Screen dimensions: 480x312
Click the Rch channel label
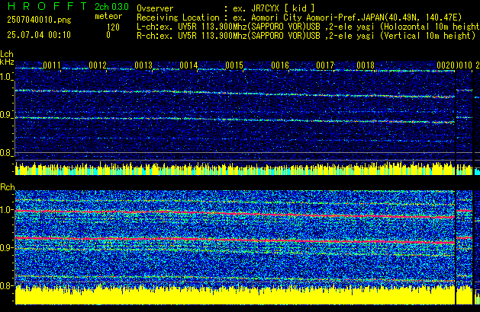(x=8, y=187)
